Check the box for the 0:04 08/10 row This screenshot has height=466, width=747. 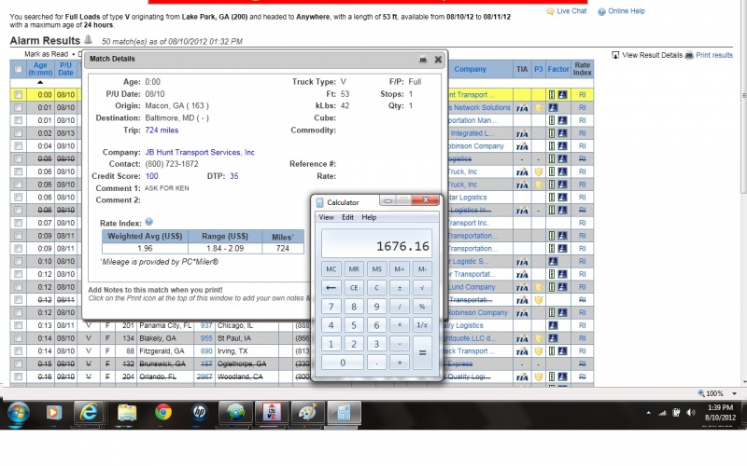(18, 146)
